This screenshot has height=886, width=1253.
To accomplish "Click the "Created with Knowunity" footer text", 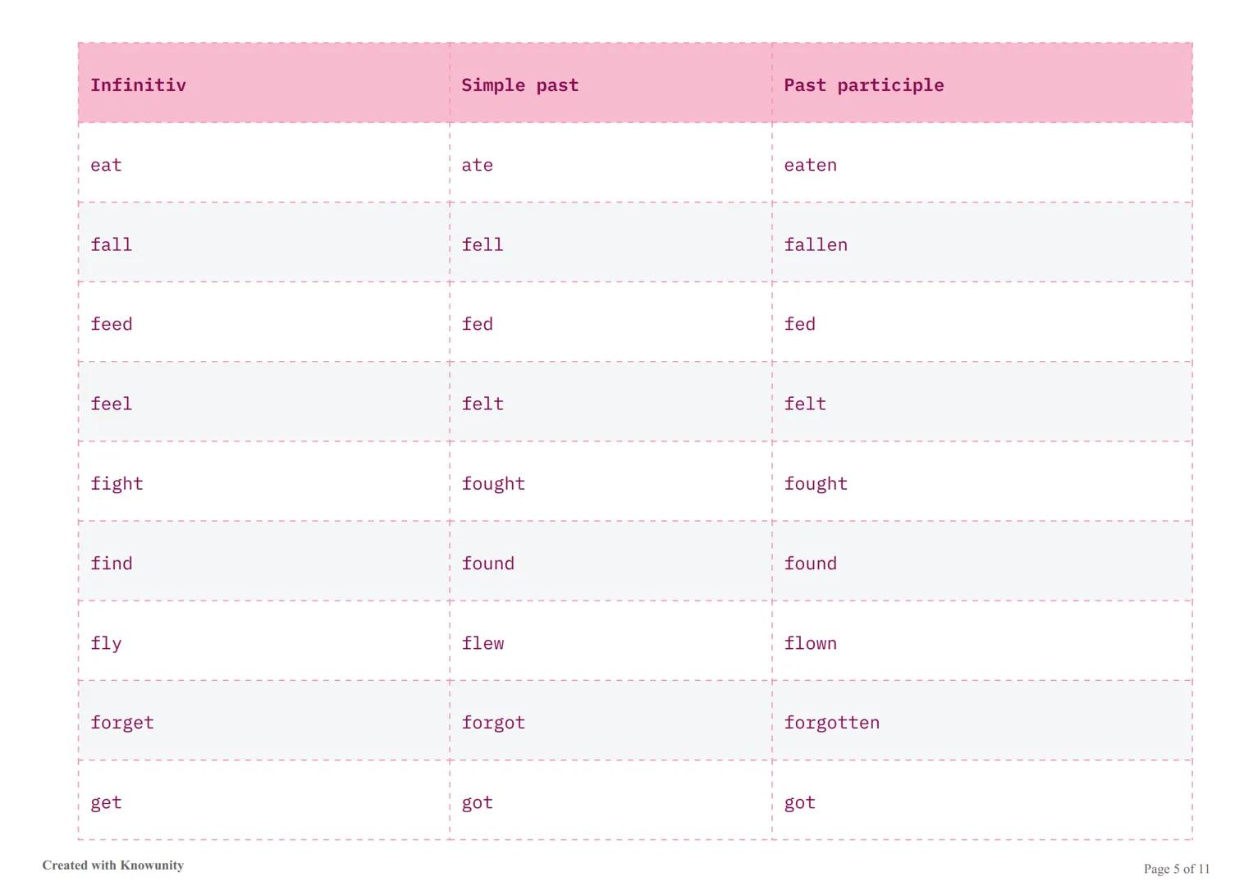I will click(x=113, y=865).
